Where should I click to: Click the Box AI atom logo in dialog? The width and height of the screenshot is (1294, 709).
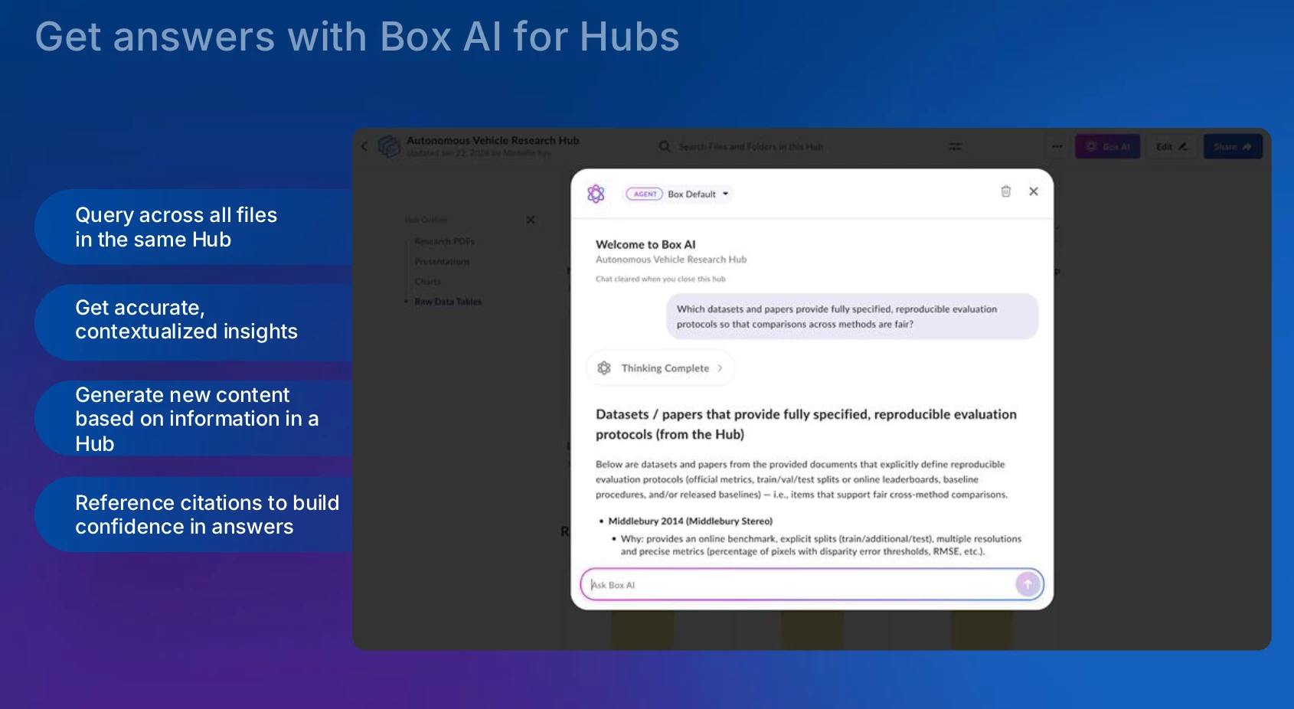pos(596,194)
